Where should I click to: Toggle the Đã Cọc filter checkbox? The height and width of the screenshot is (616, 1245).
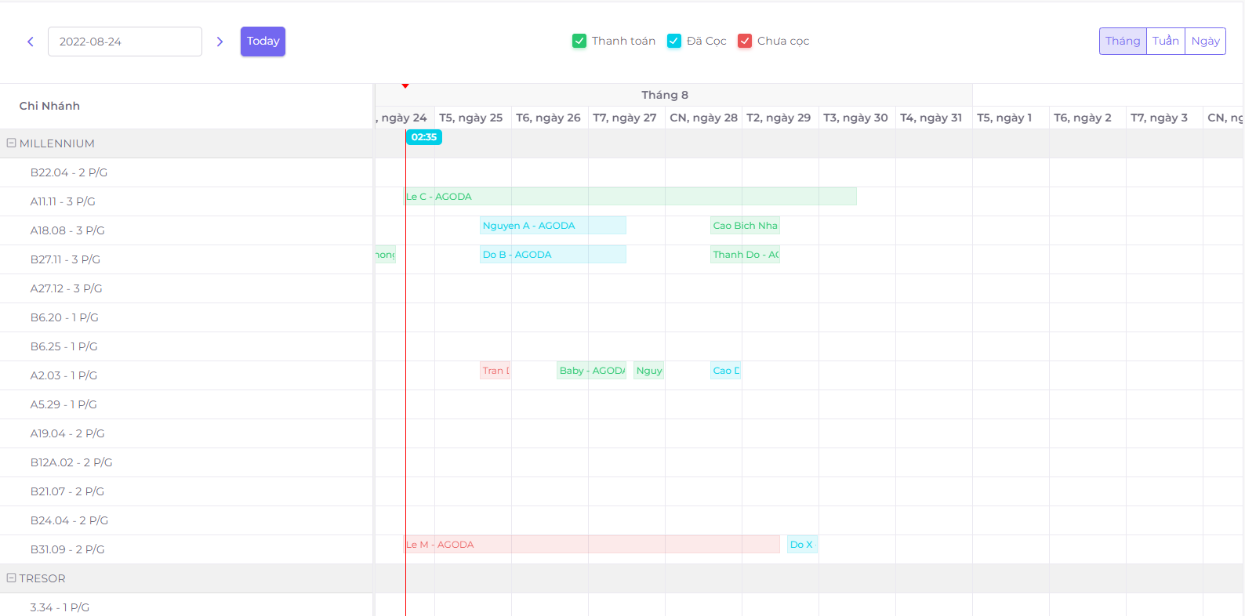674,41
